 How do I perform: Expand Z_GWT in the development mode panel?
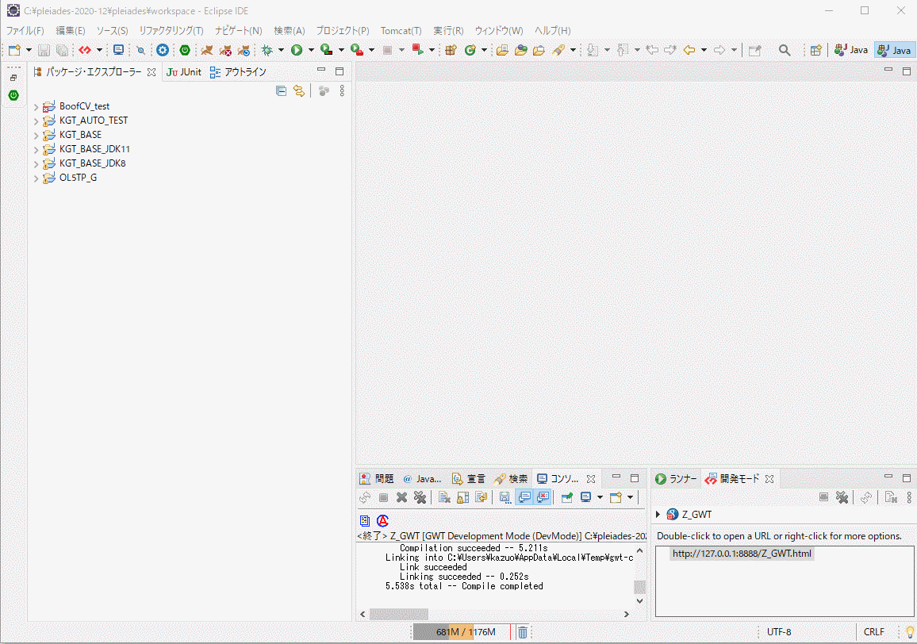657,513
